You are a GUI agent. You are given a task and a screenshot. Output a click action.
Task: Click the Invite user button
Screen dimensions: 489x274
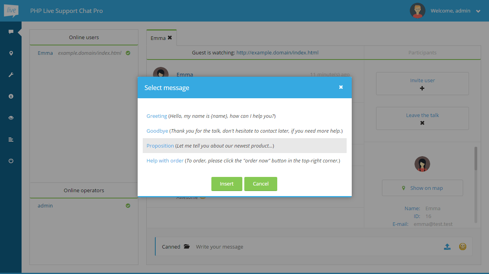click(x=422, y=84)
